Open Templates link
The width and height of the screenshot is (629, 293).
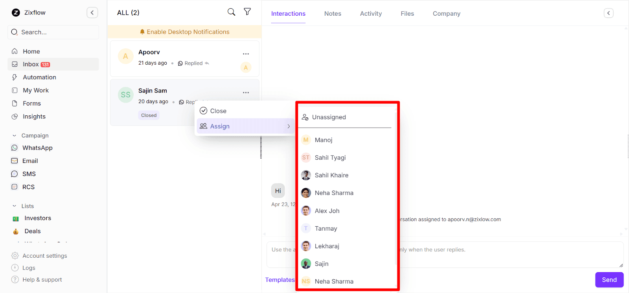[x=280, y=280]
